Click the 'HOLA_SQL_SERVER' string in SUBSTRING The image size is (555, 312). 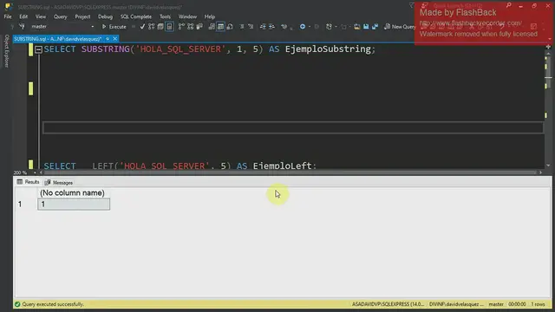pyautogui.click(x=180, y=49)
